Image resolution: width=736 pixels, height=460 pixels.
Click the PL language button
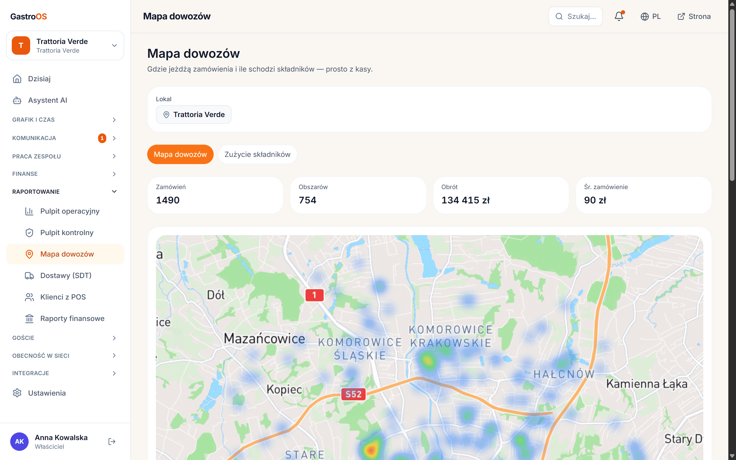tap(651, 16)
